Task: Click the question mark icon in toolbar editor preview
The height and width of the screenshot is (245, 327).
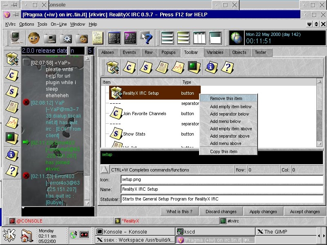Action: pyautogui.click(x=227, y=67)
